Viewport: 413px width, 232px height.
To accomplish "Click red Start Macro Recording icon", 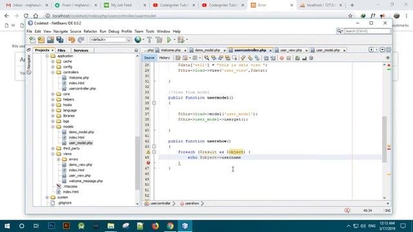I will click(281, 58).
